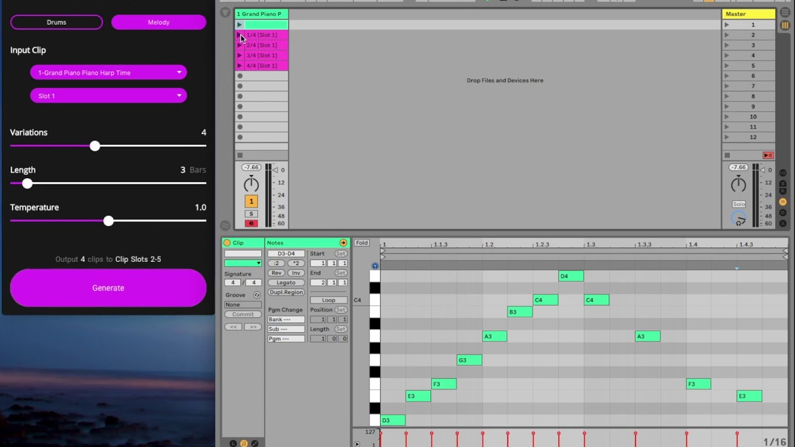Click the Back to Arrangement red button
Image resolution: width=795 pixels, height=447 pixels.
point(768,155)
